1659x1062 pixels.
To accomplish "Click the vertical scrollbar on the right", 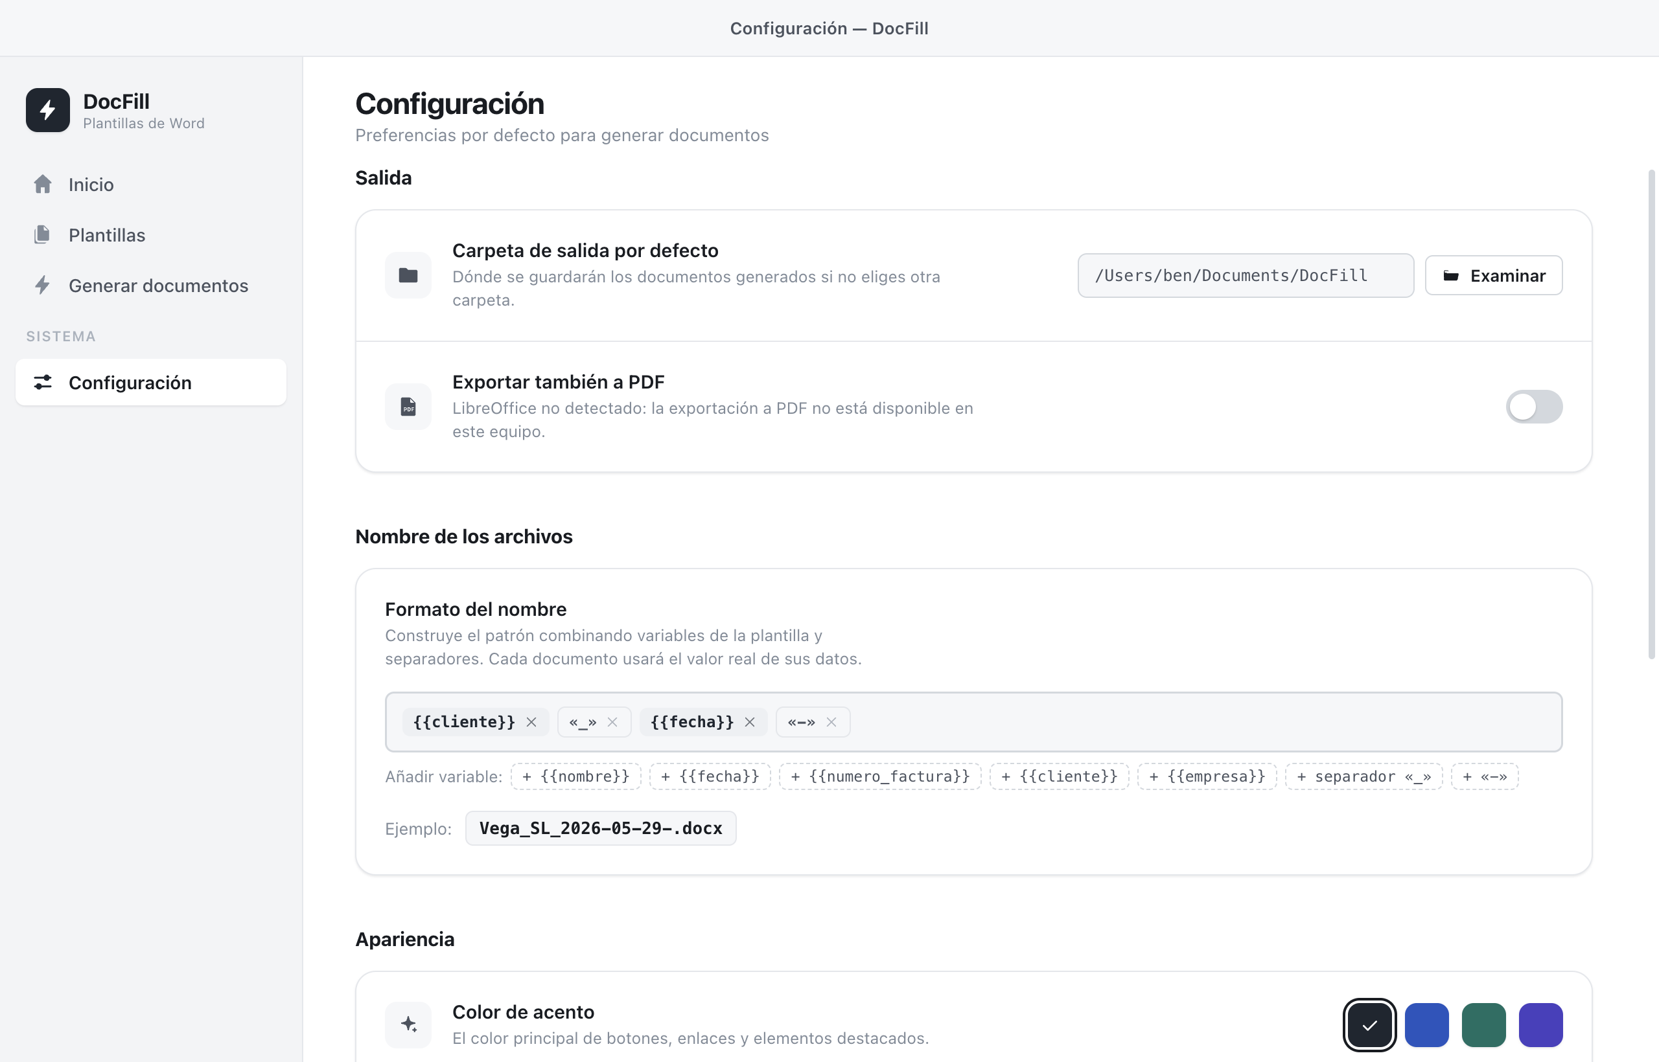I will (1651, 414).
